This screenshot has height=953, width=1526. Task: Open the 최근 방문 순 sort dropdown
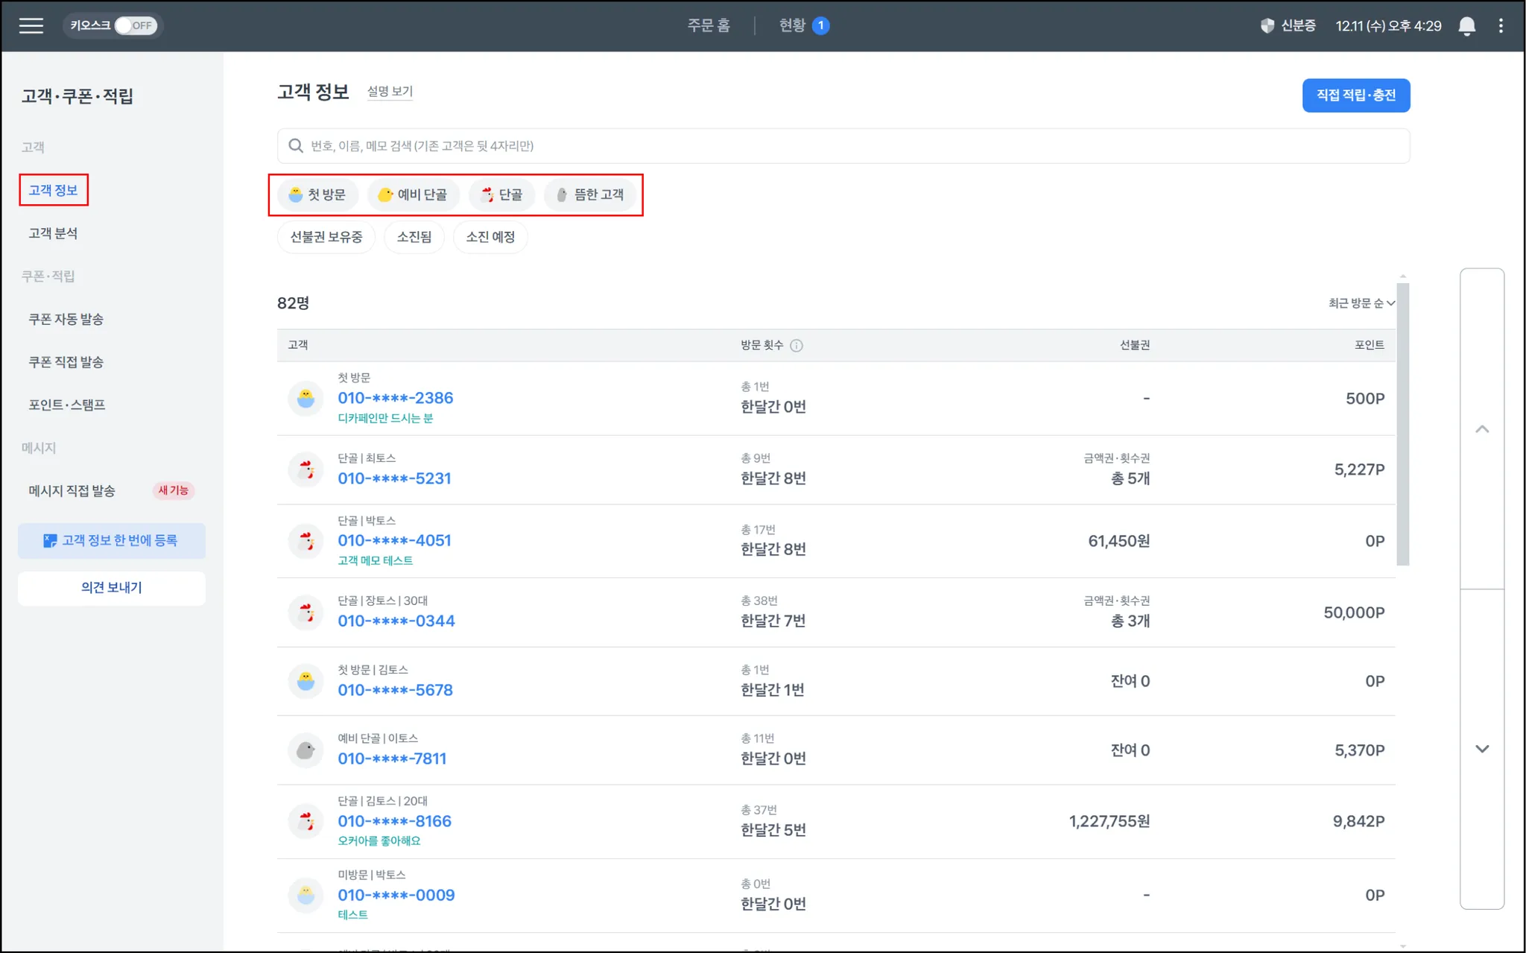tap(1361, 303)
